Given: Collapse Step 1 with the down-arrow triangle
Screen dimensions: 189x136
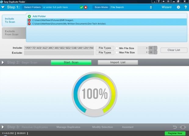Looking at the screenshot, I should pos(3,7).
